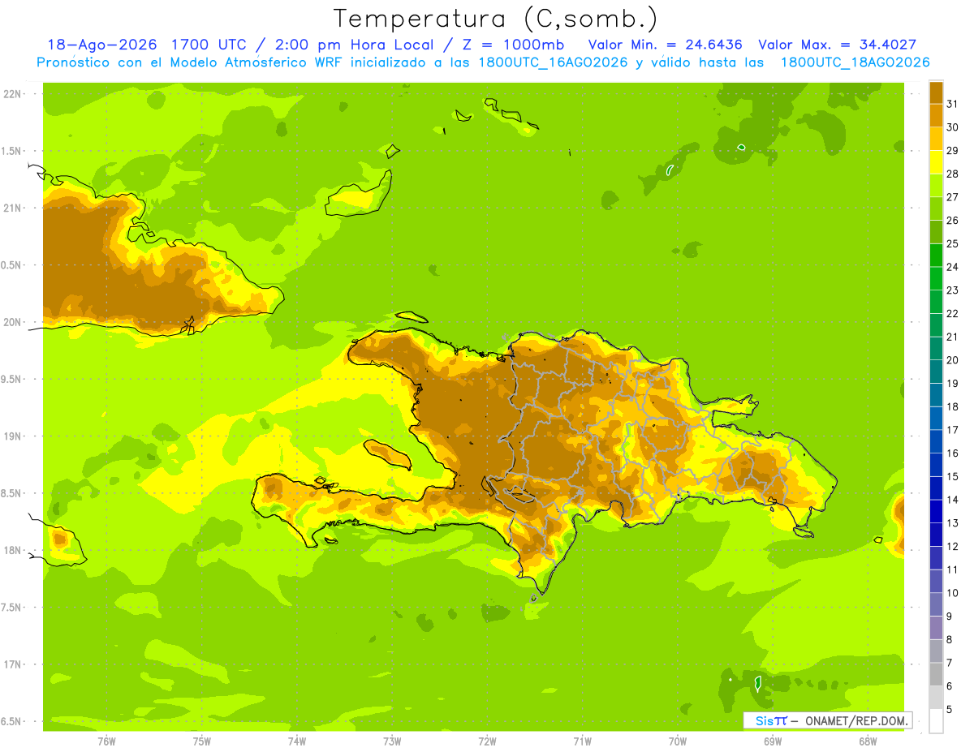Click the 'Valor Min. = 24.6436' readout
The height and width of the screenshot is (752, 974).
(x=666, y=45)
